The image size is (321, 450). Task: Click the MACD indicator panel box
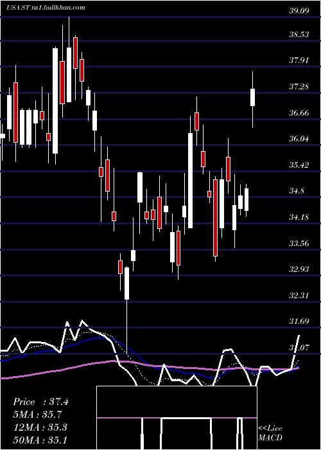[x=177, y=418]
